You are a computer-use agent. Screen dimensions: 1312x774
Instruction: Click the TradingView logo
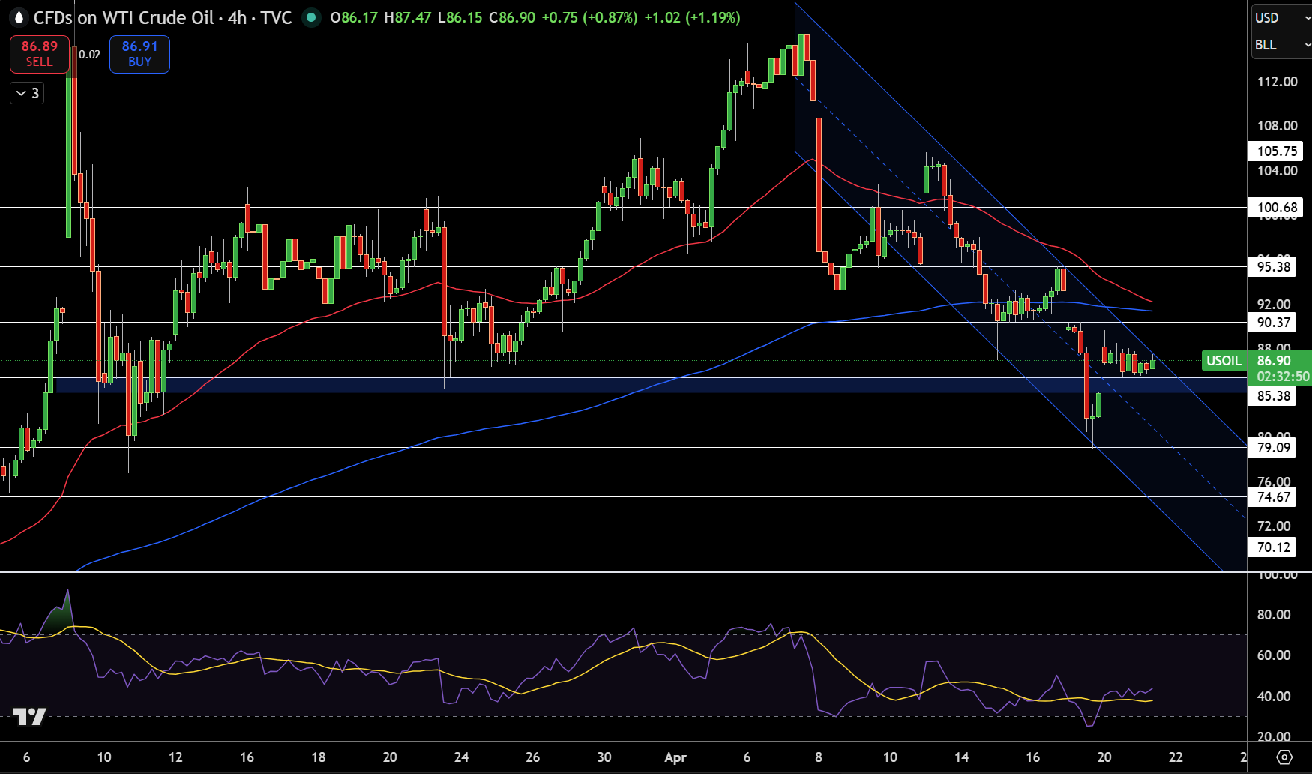coord(29,717)
